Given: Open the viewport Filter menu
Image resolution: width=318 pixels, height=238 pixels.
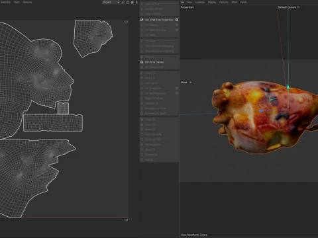Looking at the screenshot, I should (235, 2).
